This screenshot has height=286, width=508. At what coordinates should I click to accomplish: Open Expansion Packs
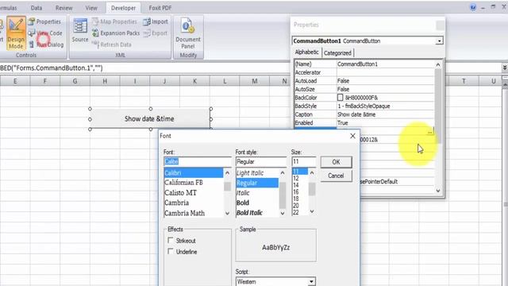[x=116, y=33]
